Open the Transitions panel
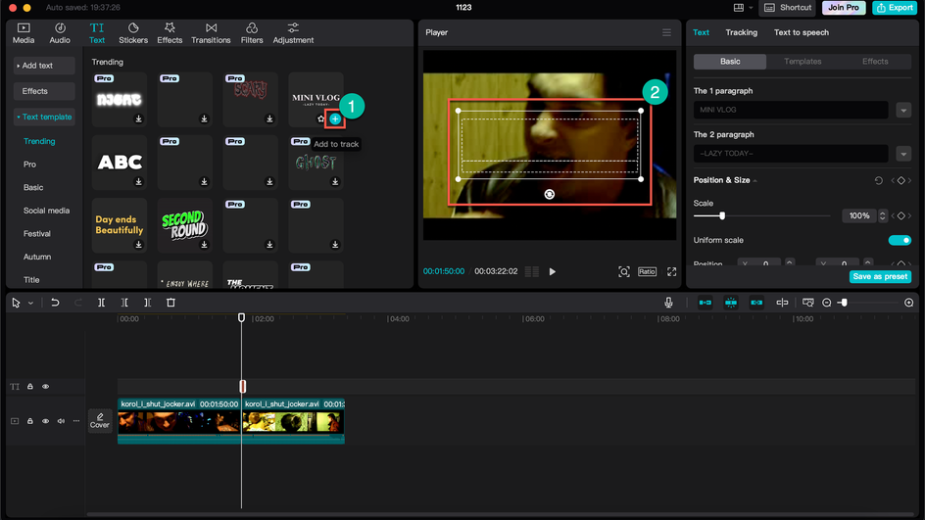 (x=211, y=33)
